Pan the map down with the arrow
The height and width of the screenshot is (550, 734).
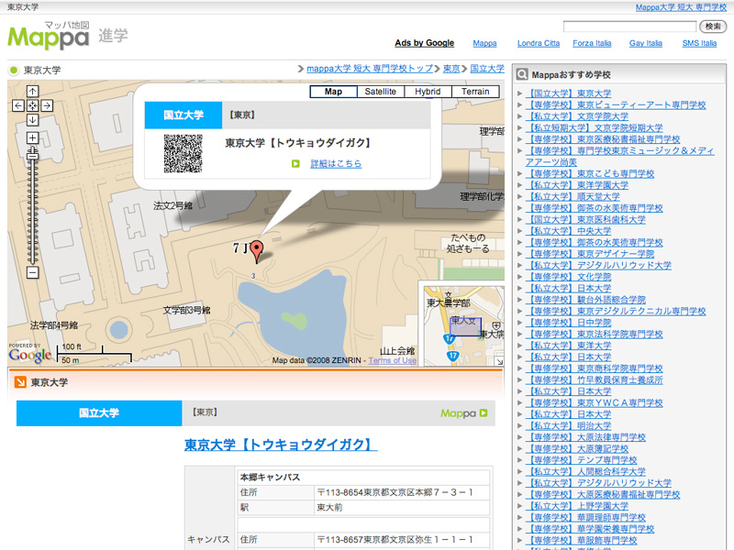coord(32,120)
